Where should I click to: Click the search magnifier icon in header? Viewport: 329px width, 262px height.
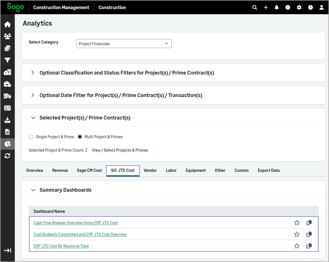[x=255, y=7]
